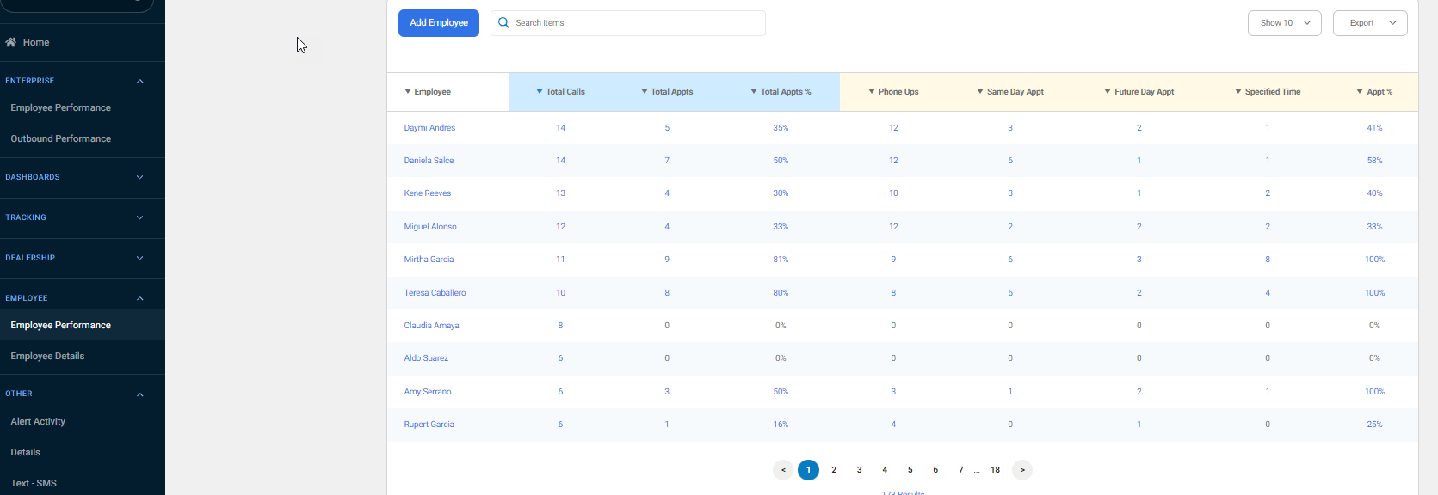Click next page arrow in pagination
The width and height of the screenshot is (1438, 495).
(1022, 470)
